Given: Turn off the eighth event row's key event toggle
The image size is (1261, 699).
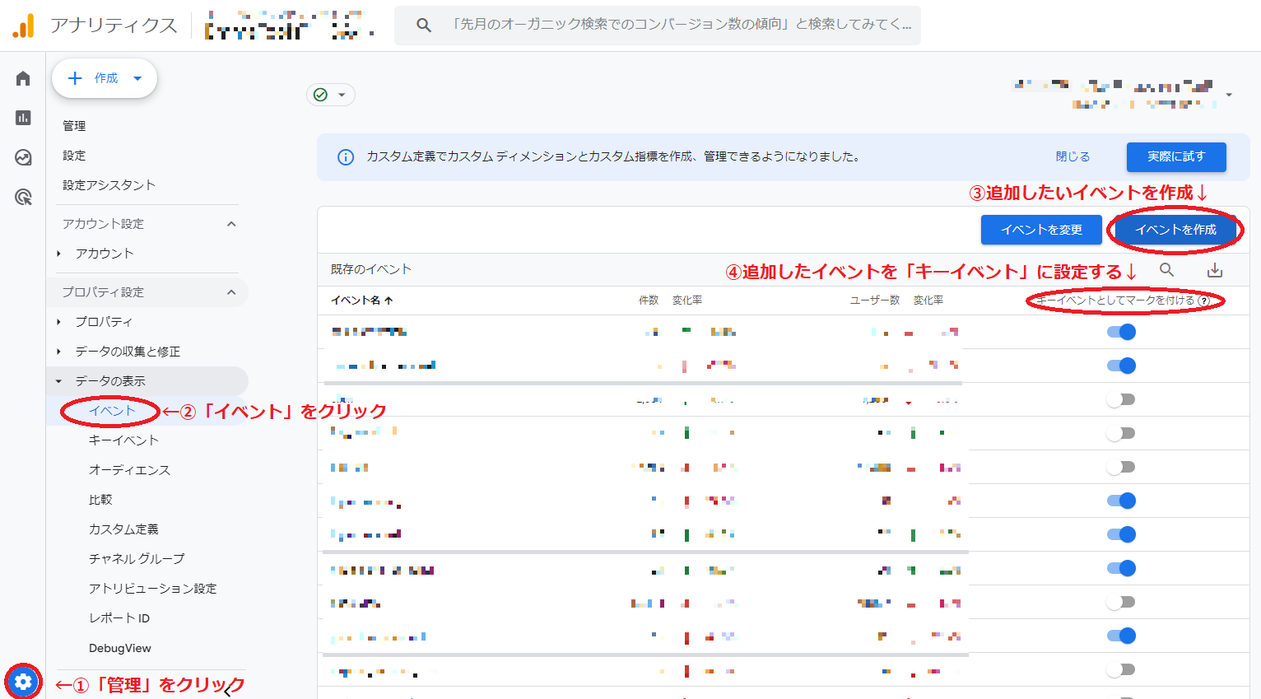Looking at the screenshot, I should coord(1121,568).
